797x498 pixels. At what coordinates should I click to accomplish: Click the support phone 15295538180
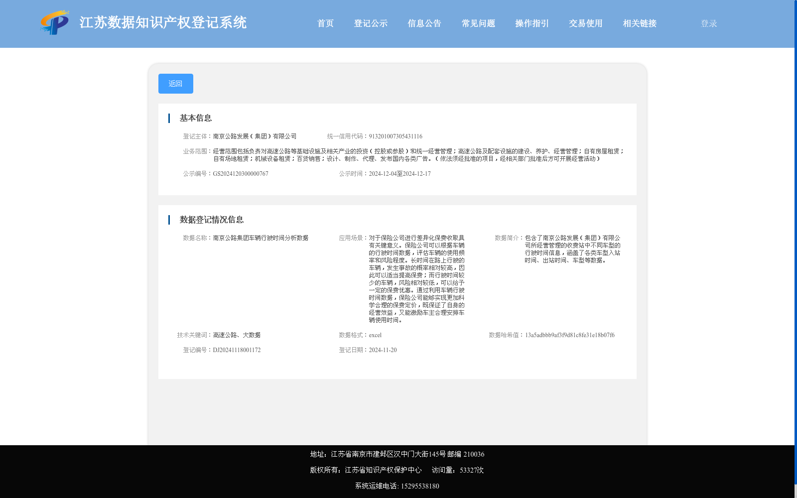(420, 486)
